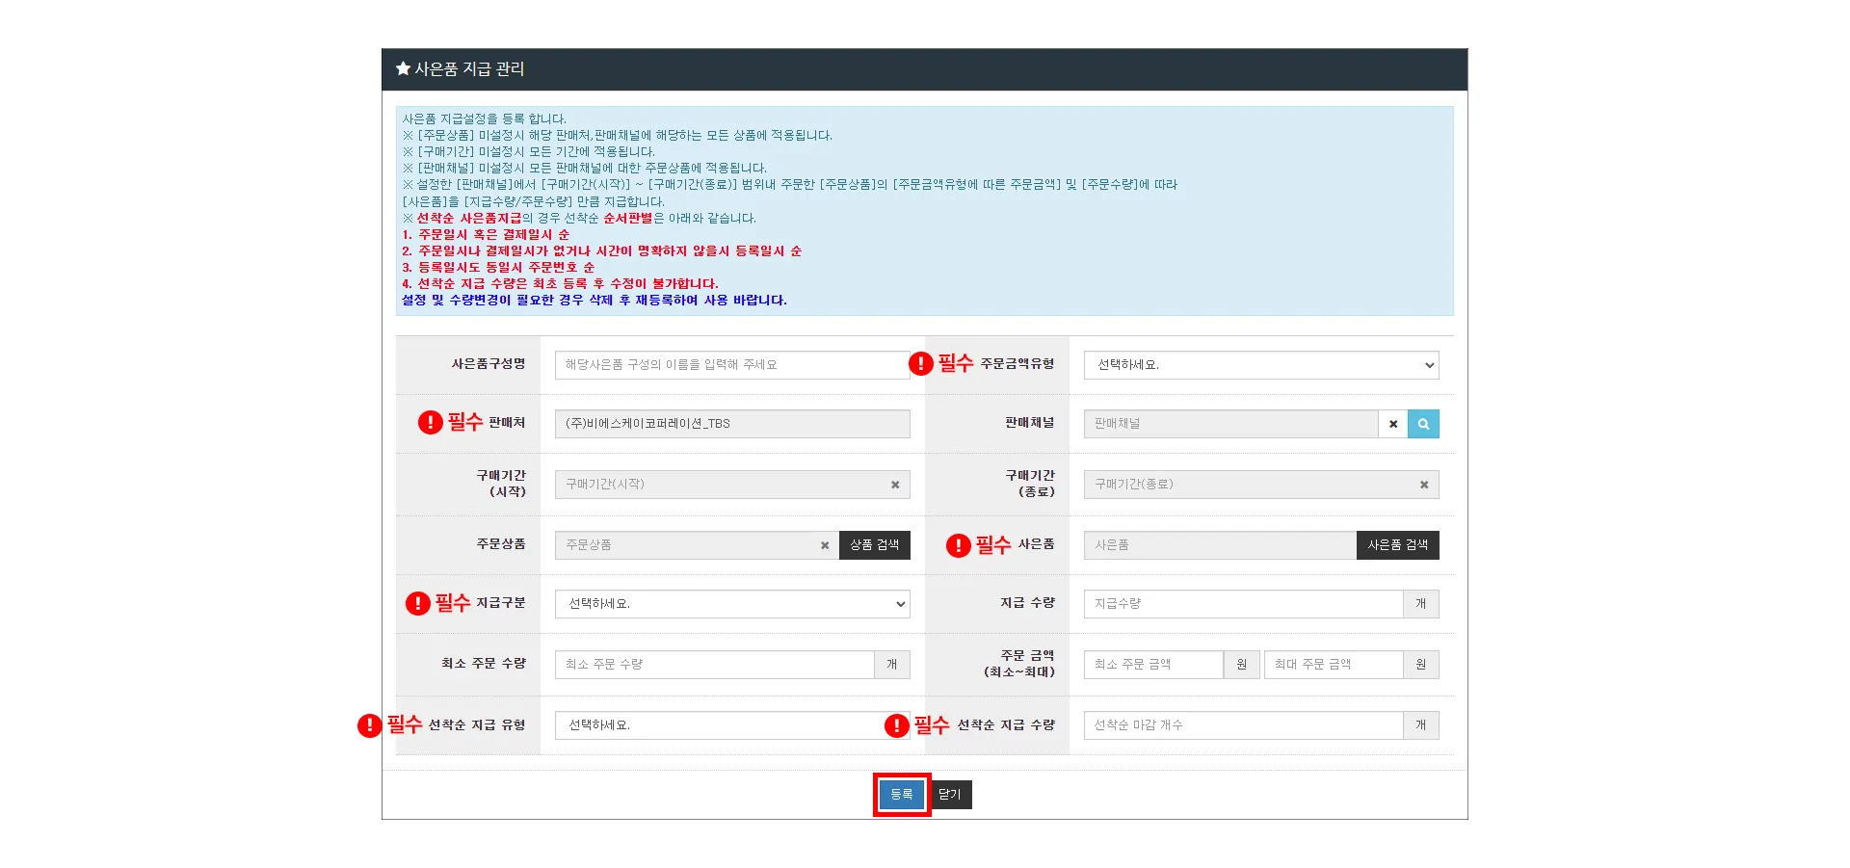Click the red note '1. 주문일시 혹은 결제일시 순'
This screenshot has width=1850, height=868.
[x=486, y=235]
